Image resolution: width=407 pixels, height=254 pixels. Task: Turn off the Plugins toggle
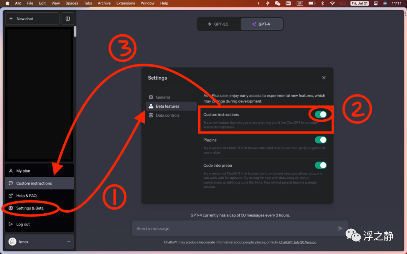tap(321, 140)
